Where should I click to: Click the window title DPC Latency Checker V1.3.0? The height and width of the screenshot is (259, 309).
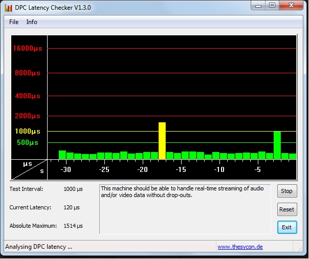click(x=53, y=8)
